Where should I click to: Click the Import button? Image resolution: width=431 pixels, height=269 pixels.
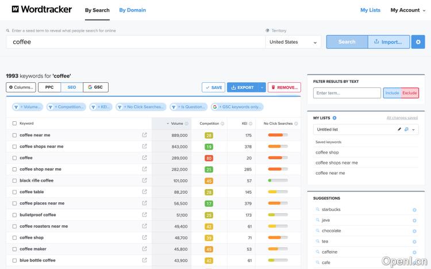click(388, 42)
